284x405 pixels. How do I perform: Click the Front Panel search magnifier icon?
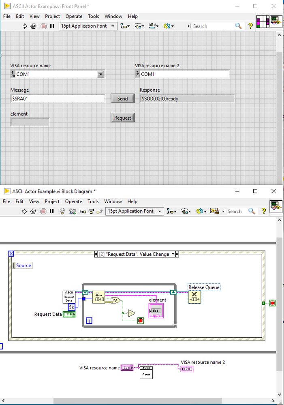(239, 26)
